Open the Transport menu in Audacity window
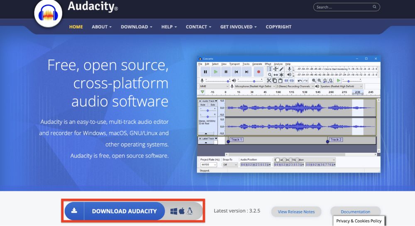Viewport: 415px width, 226px height. pyautogui.click(x=234, y=64)
